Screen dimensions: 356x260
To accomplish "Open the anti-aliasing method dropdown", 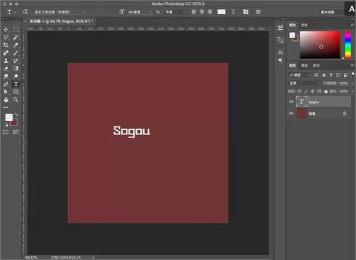I will click(175, 12).
